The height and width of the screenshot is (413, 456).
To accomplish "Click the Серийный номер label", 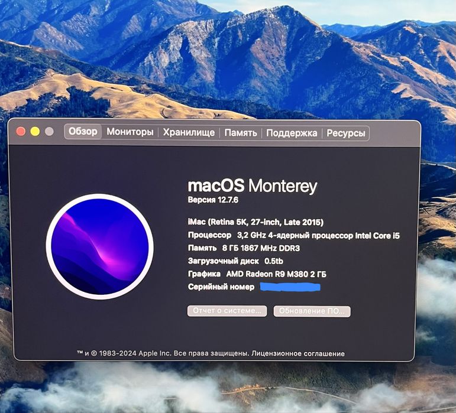I will [x=221, y=287].
